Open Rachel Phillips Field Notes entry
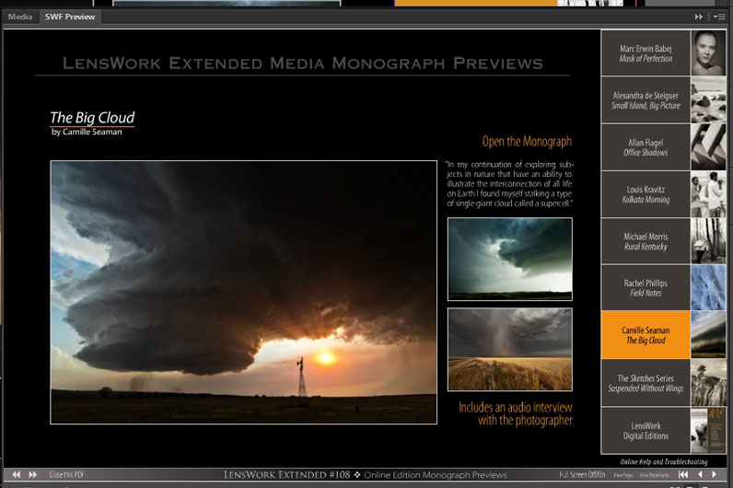 coord(646,288)
